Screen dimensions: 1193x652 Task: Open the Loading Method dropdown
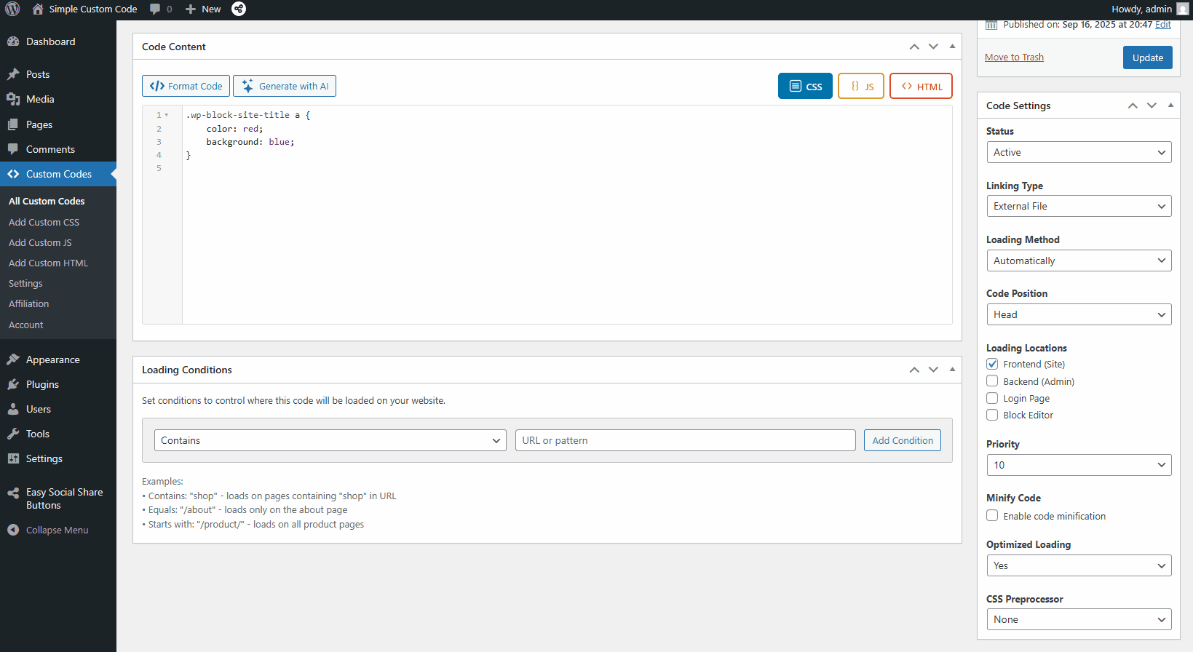[x=1079, y=261]
